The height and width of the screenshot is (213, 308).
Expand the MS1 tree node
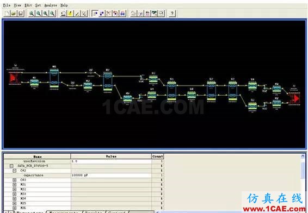[15, 185]
